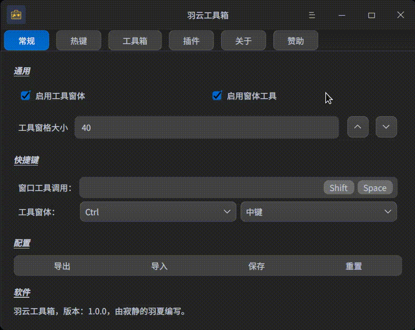Switch to the 赞助 tab
Image resolution: width=415 pixels, height=330 pixels.
tap(295, 41)
